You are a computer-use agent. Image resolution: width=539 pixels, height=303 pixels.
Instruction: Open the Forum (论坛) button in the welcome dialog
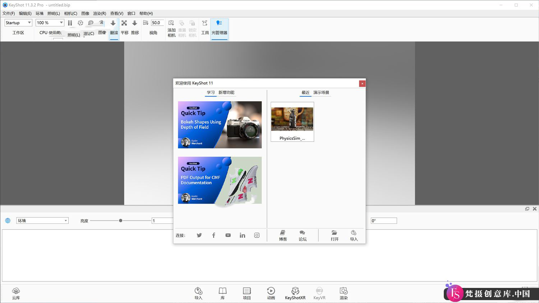pos(303,236)
